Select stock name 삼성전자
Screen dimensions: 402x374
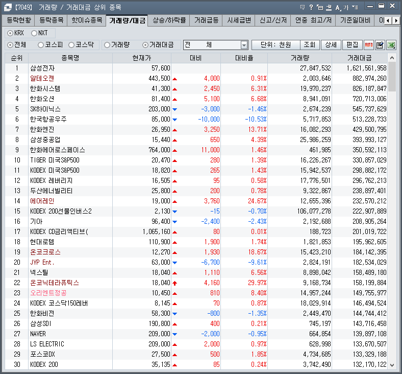[x=42, y=68]
